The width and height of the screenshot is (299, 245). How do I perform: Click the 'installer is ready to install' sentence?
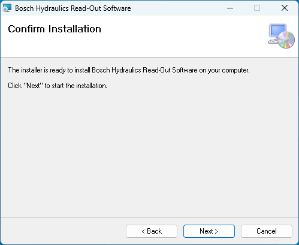point(129,70)
